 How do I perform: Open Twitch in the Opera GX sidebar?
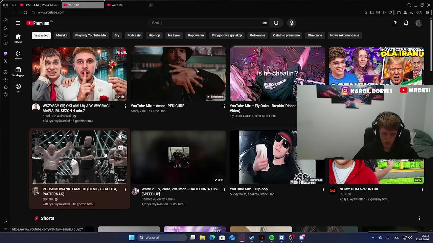(5, 53)
